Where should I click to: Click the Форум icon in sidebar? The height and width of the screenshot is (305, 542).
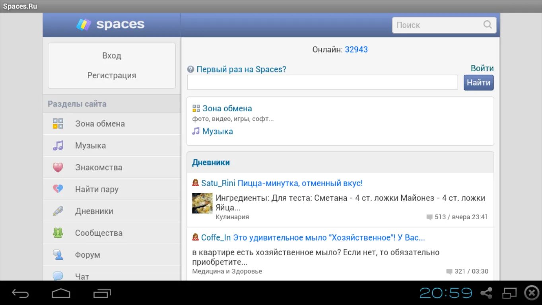tap(58, 255)
